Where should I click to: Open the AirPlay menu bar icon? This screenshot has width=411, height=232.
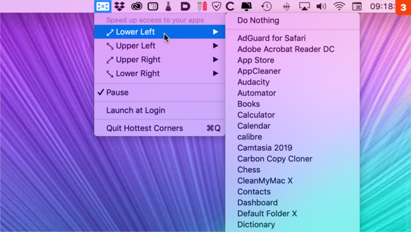[304, 6]
